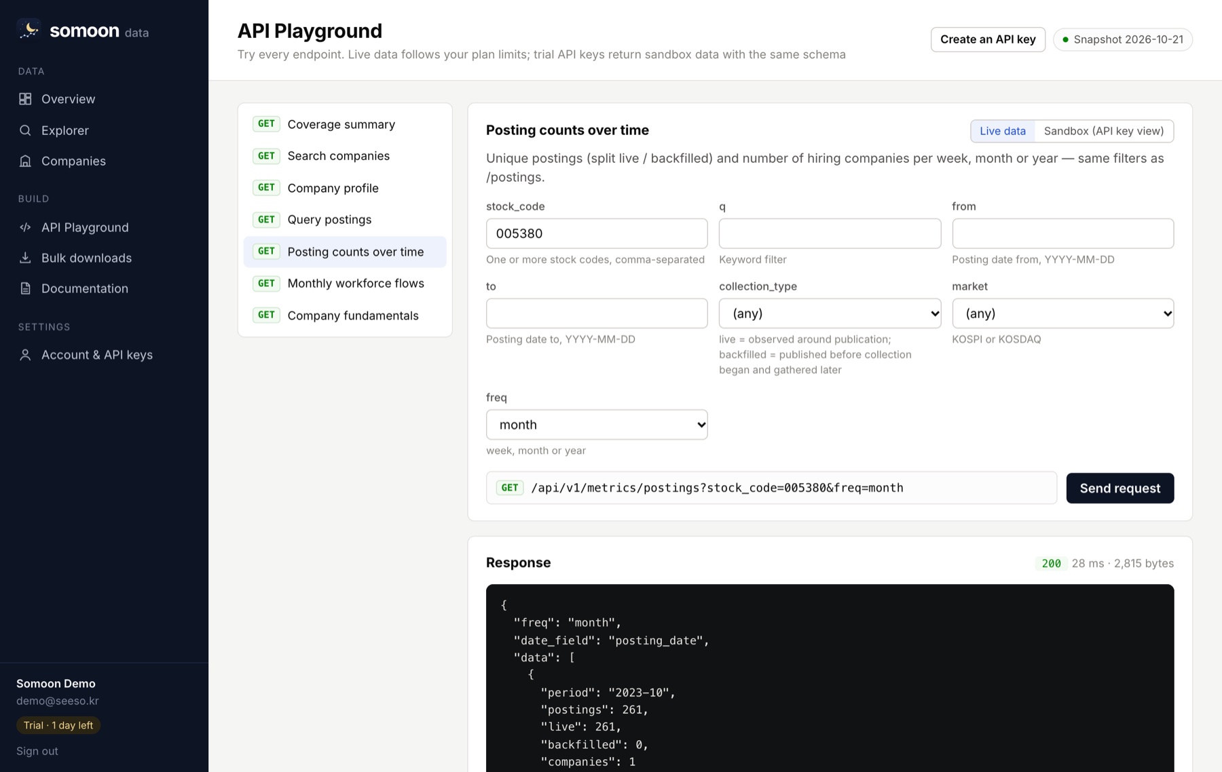The image size is (1222, 772).
Task: Click the Companies building icon
Action: tap(25, 161)
